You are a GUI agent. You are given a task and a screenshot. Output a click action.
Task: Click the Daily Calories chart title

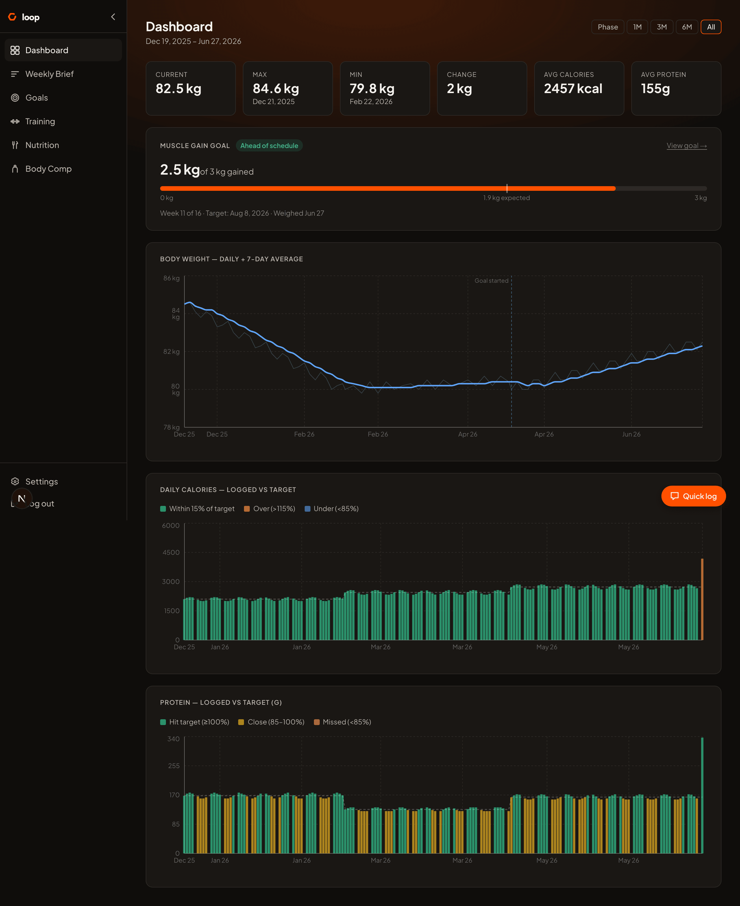pos(228,490)
